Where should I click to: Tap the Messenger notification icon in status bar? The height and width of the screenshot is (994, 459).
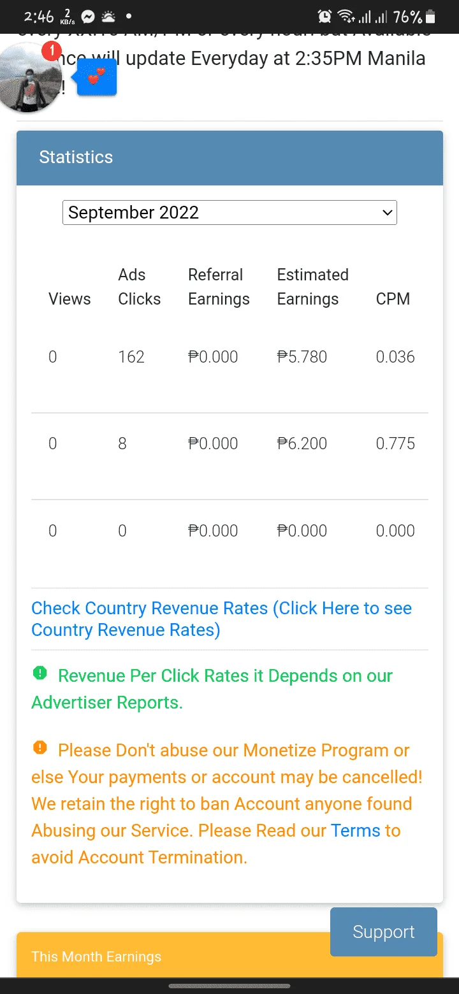(88, 16)
